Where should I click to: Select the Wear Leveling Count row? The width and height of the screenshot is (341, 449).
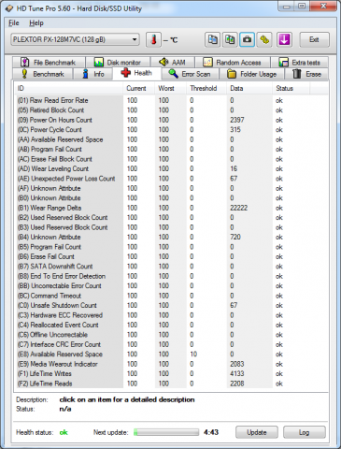pos(171,168)
